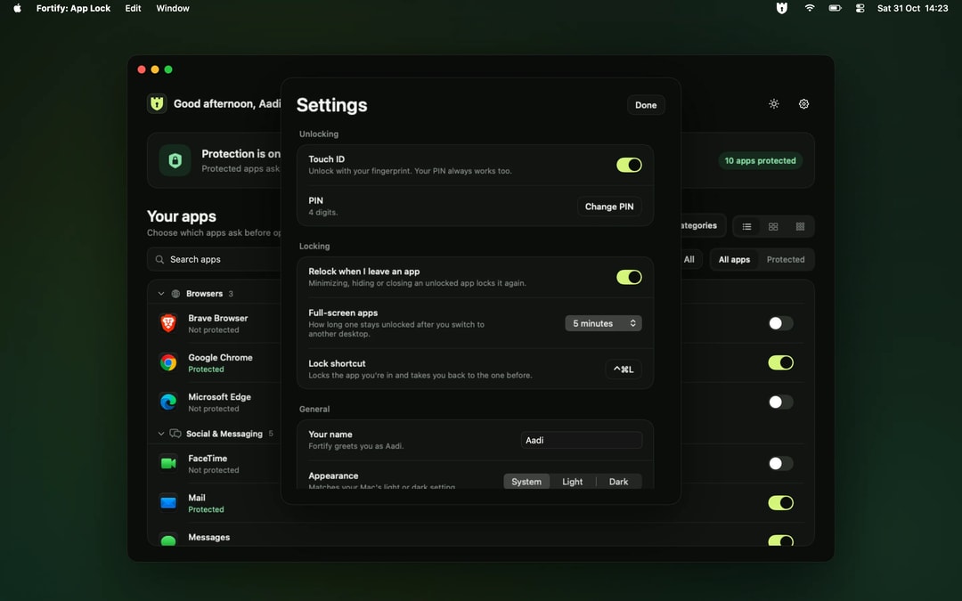Enable protection for Brave Browser
962x601 pixels.
[x=780, y=323]
